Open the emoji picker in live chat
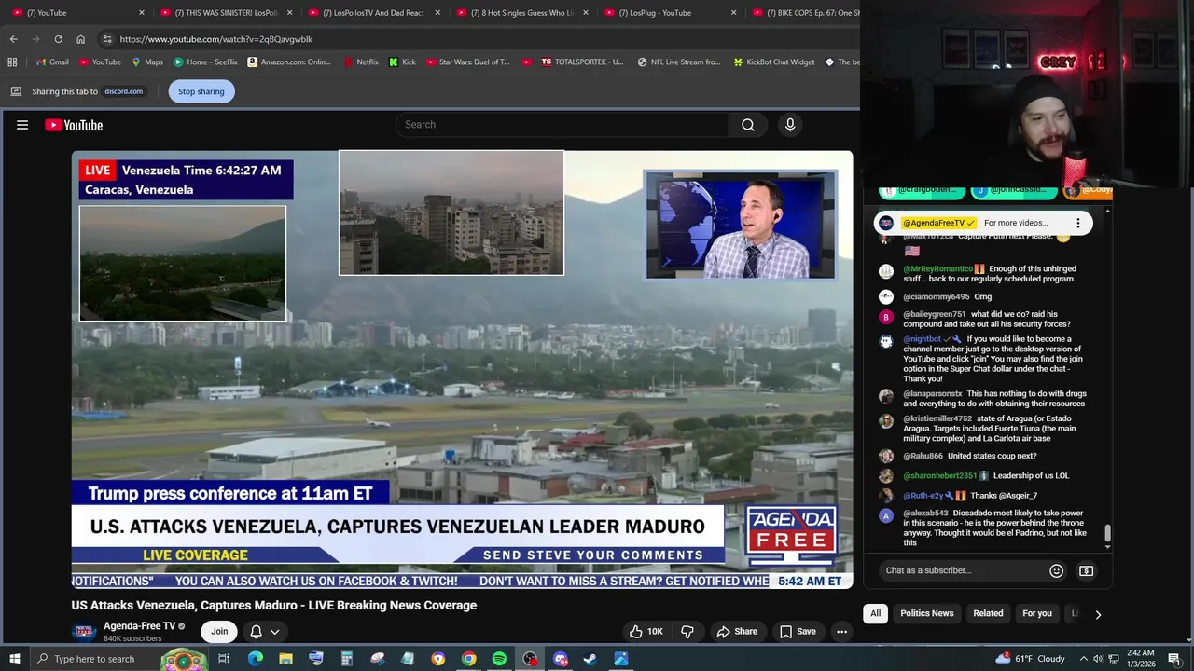 click(1056, 570)
